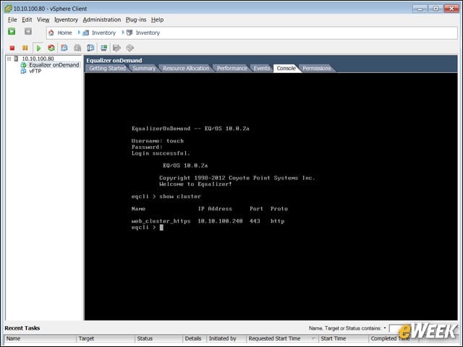Click the 10.10.100.80 host server icon
The width and height of the screenshot is (463, 347).
(x=16, y=59)
